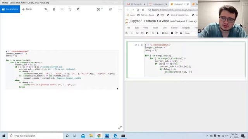Open the Photos three-dot more menu

[x=120, y=9]
